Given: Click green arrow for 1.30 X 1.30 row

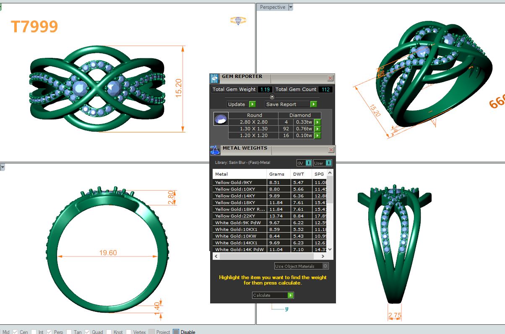Looking at the screenshot, I should click(x=318, y=129).
